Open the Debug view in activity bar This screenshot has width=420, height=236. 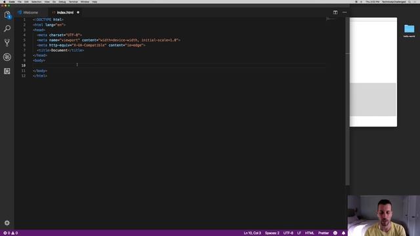pos(7,57)
